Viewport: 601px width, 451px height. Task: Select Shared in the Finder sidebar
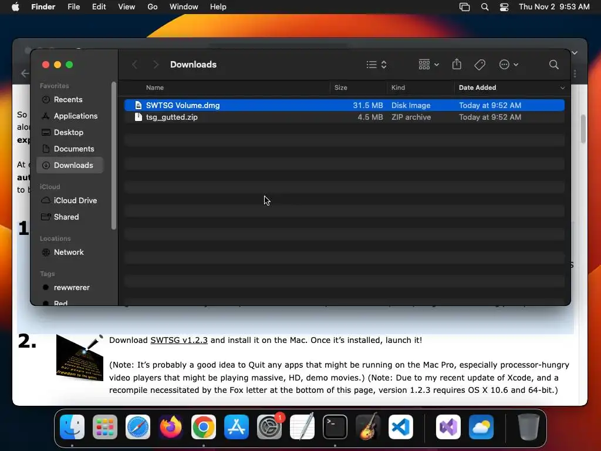pos(70,217)
